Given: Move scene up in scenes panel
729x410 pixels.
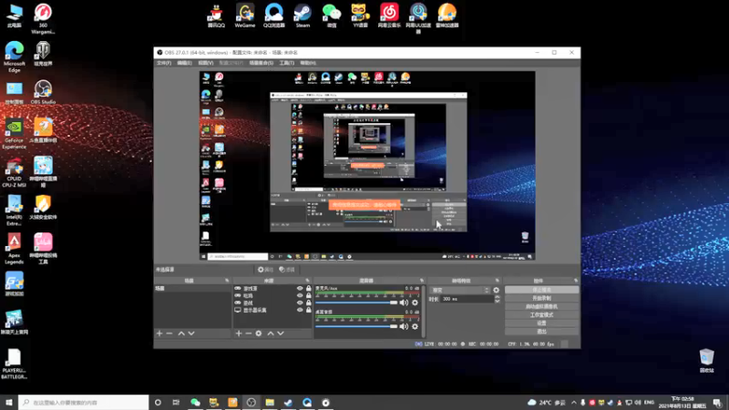Looking at the screenshot, I should pos(181,333).
